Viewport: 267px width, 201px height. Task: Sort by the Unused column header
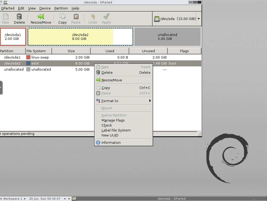coord(149,51)
